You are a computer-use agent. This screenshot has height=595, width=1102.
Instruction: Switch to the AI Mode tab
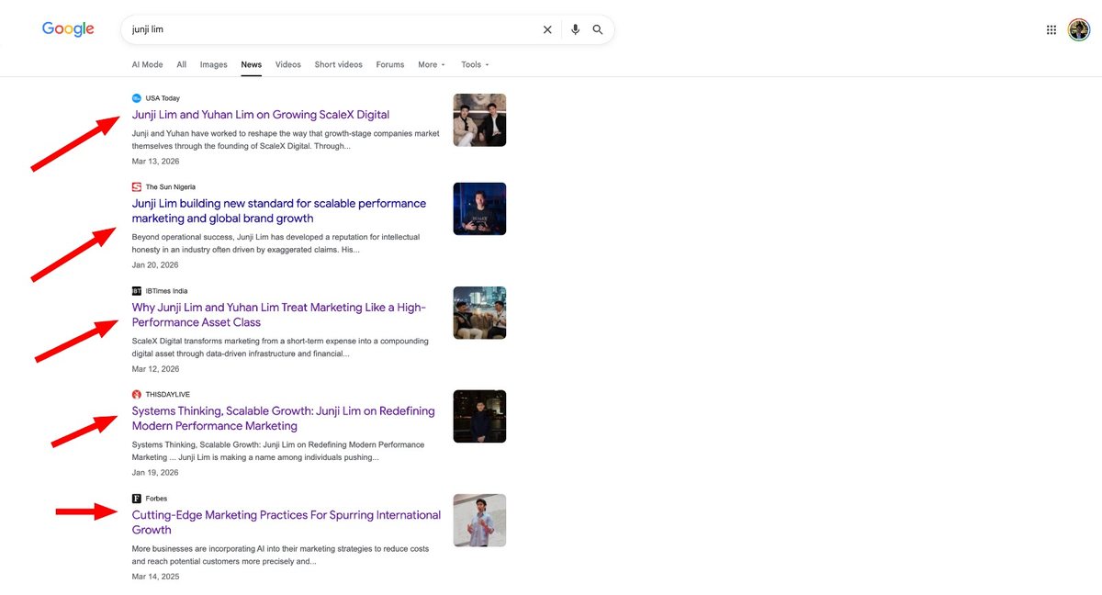147,65
